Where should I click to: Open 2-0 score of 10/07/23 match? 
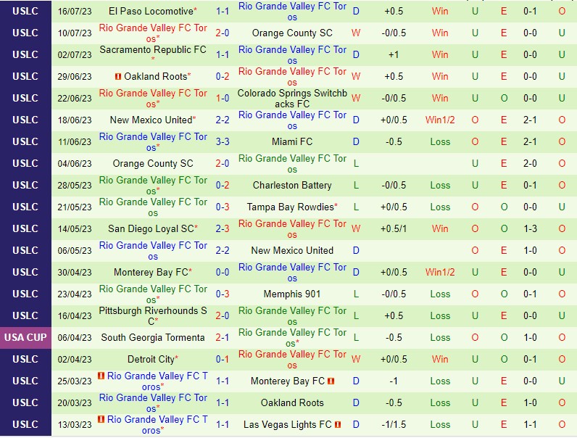point(223,33)
